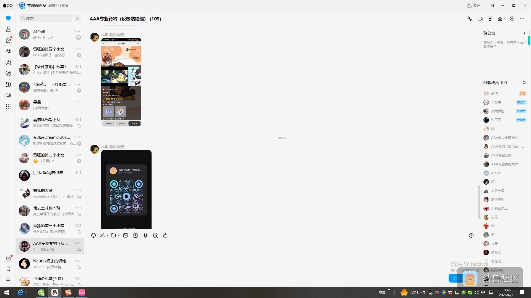Click the 搜索 search field
The width and height of the screenshot is (531, 298).
[45, 18]
